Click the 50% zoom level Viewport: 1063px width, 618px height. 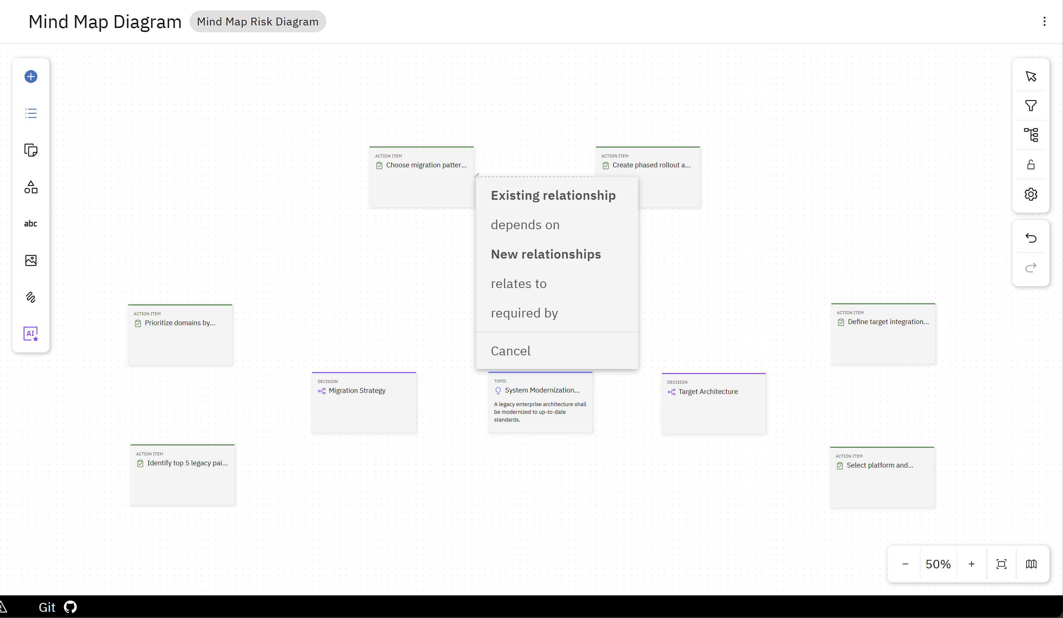pos(938,564)
